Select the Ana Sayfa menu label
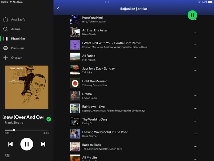 [x=18, y=20]
